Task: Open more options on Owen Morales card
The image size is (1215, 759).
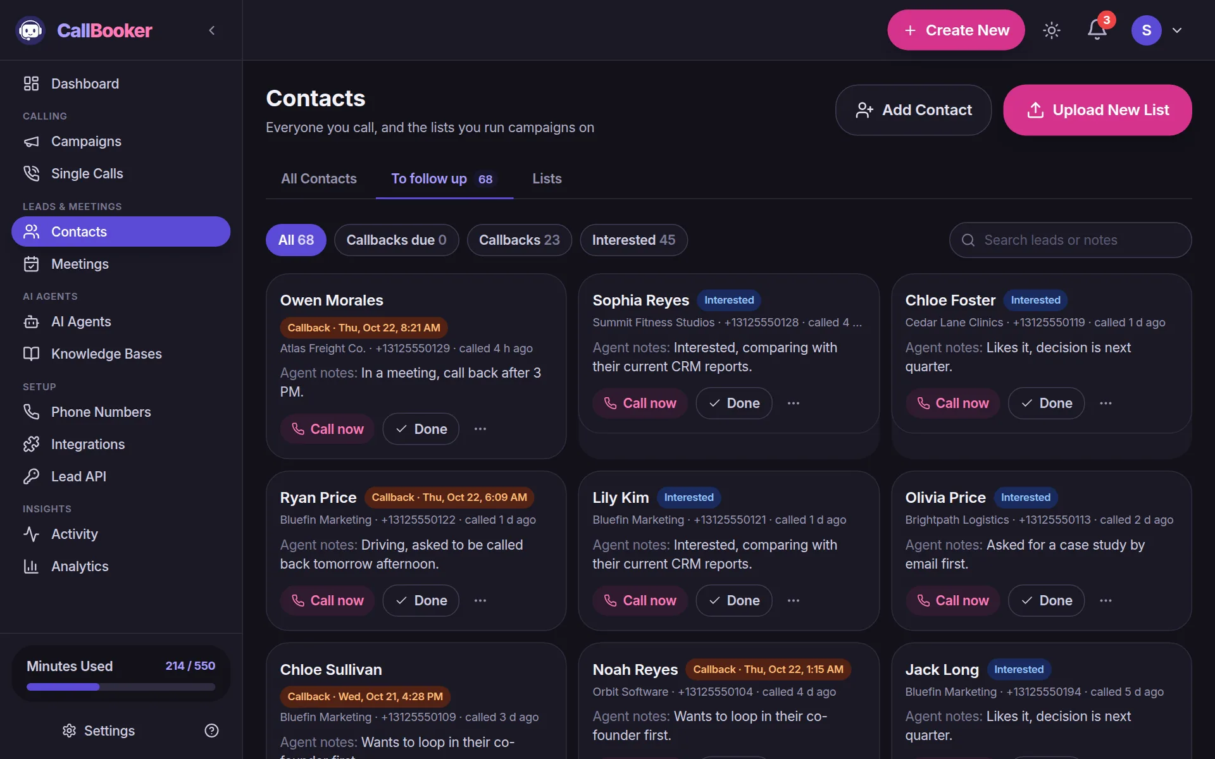Action: pyautogui.click(x=480, y=429)
